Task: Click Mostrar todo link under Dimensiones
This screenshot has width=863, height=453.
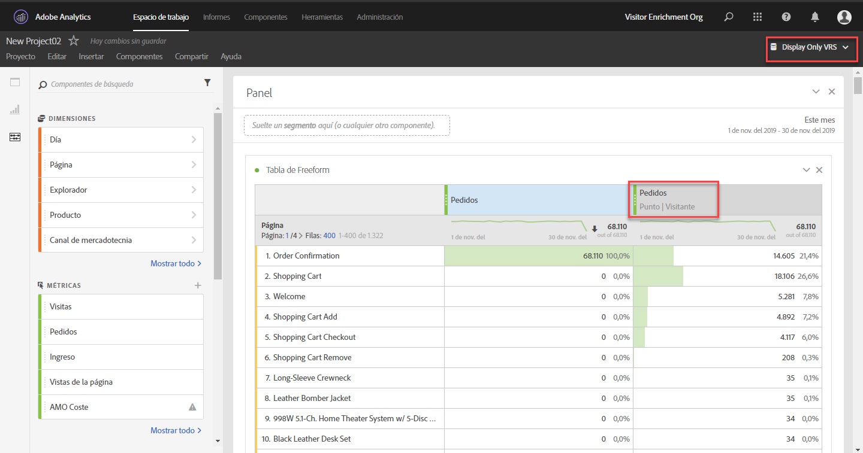Action: point(176,263)
